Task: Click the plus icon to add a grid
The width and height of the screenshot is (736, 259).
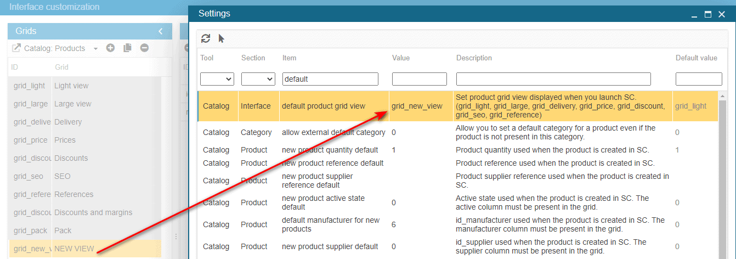Action: click(110, 48)
